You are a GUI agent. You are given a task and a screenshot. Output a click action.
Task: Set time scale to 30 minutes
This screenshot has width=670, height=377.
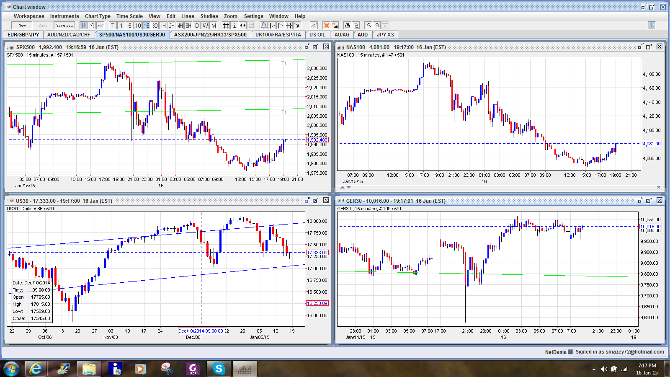tap(155, 26)
